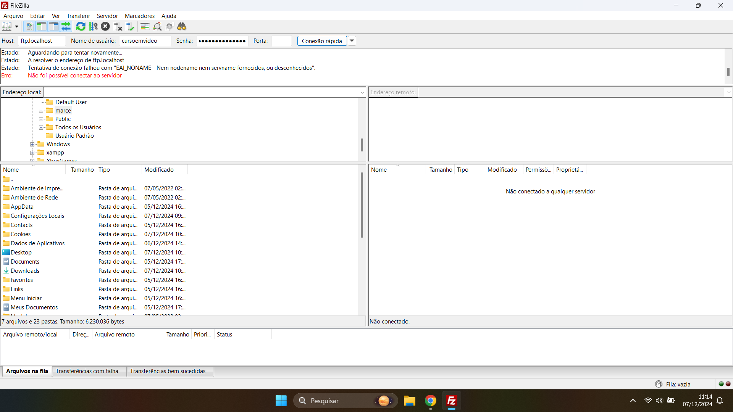
Task: Toggle message log display
Action: tap(29, 27)
